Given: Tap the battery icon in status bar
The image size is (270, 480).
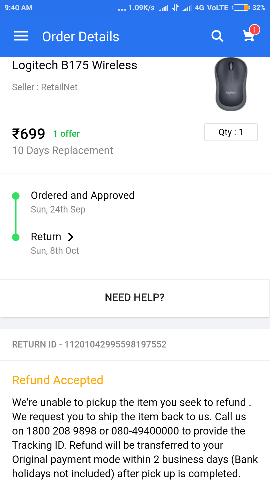Looking at the screenshot, I should tap(241, 8).
